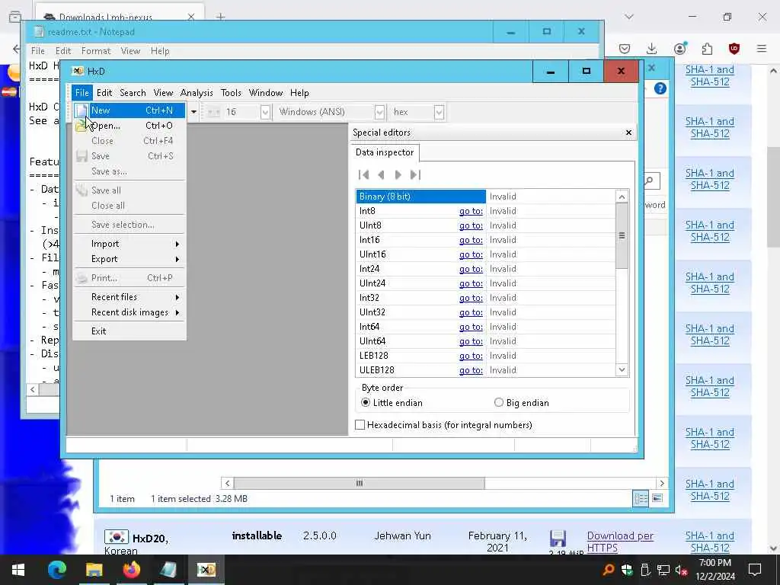This screenshot has width=780, height=585.
Task: Click the HxD taskbar icon
Action: click(x=206, y=570)
